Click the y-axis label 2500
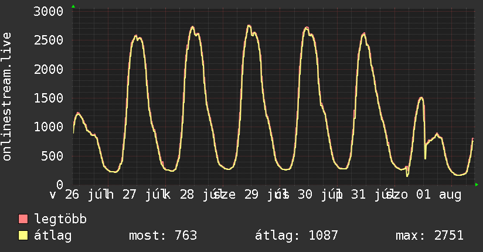 [49, 40]
